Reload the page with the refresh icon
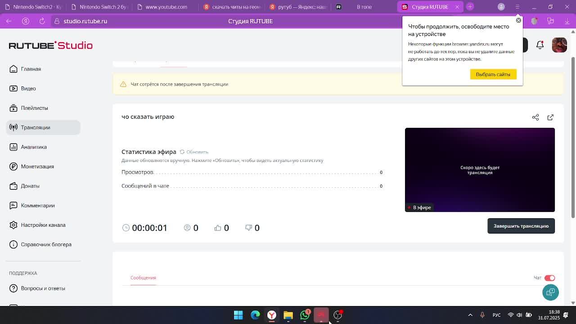This screenshot has width=576, height=324. (42, 21)
